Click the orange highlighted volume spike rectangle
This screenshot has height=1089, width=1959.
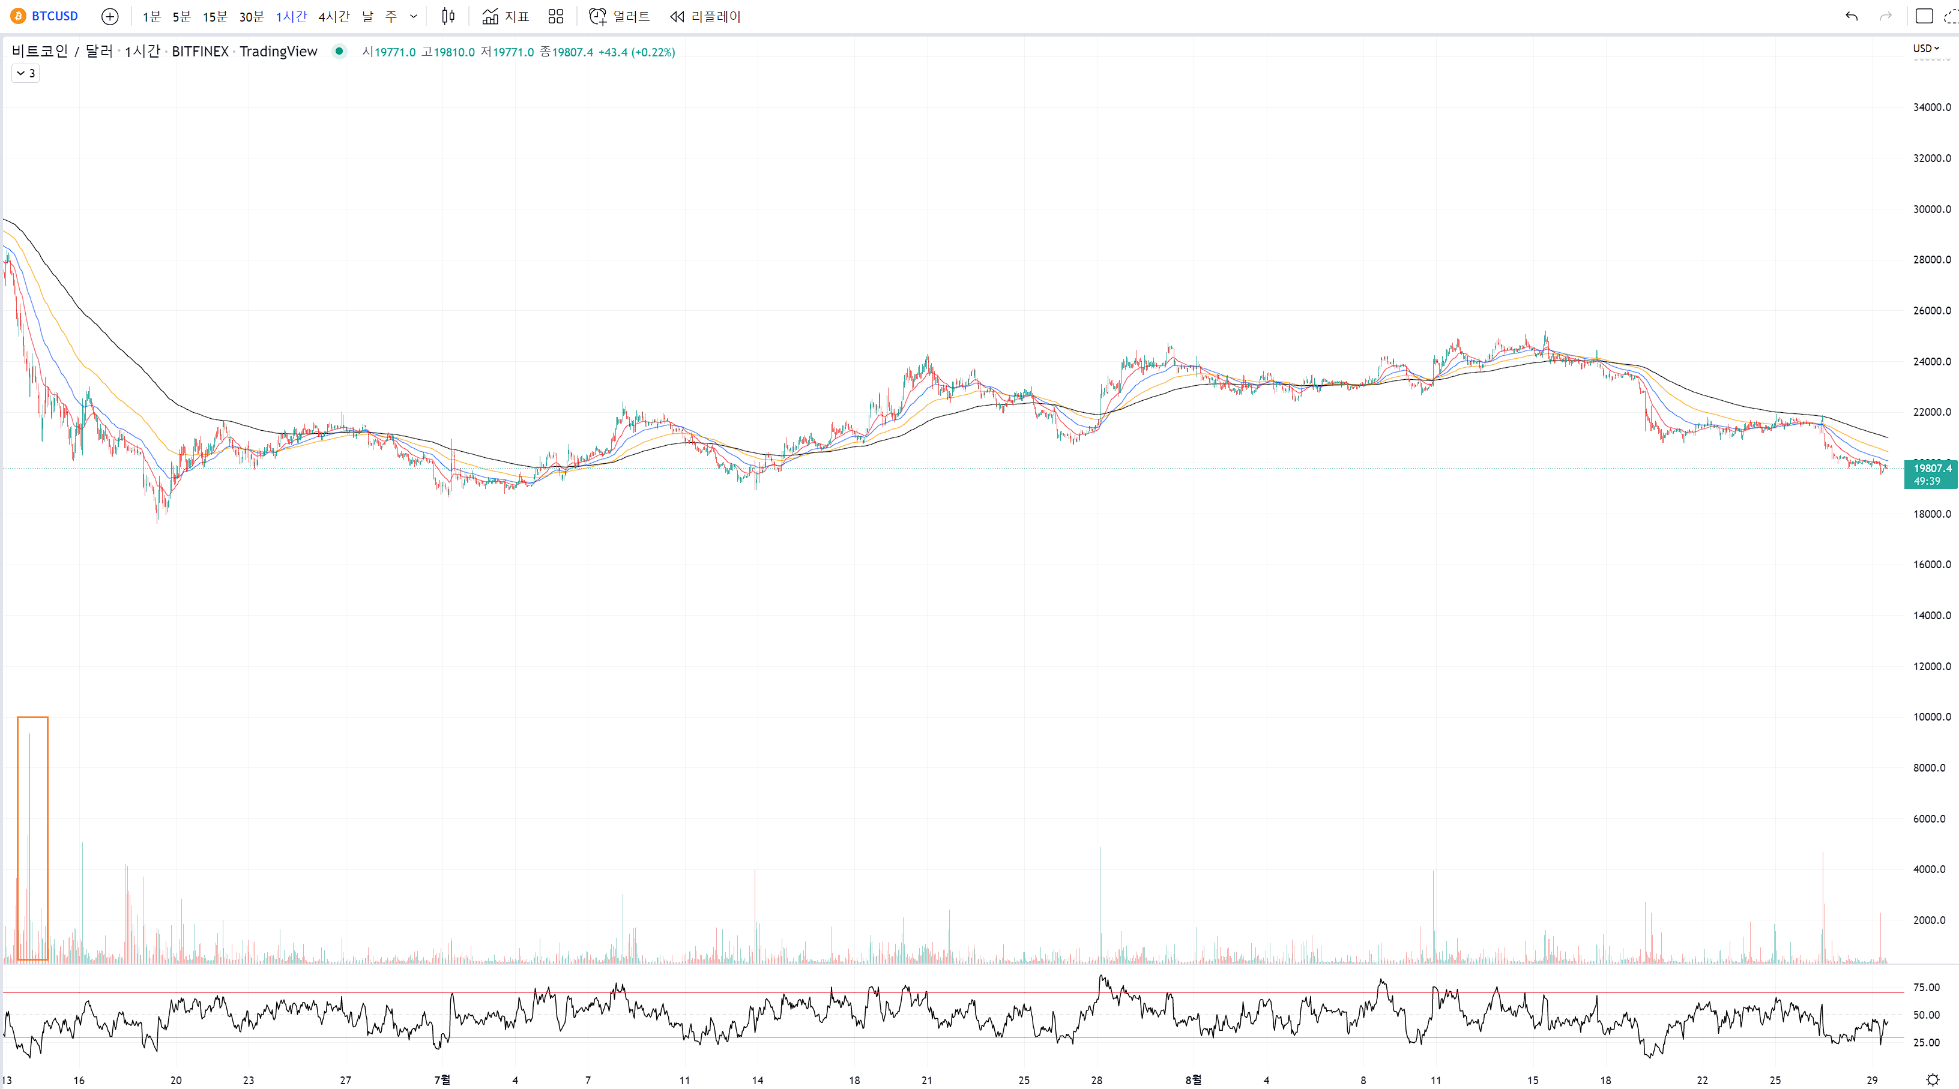[x=32, y=838]
